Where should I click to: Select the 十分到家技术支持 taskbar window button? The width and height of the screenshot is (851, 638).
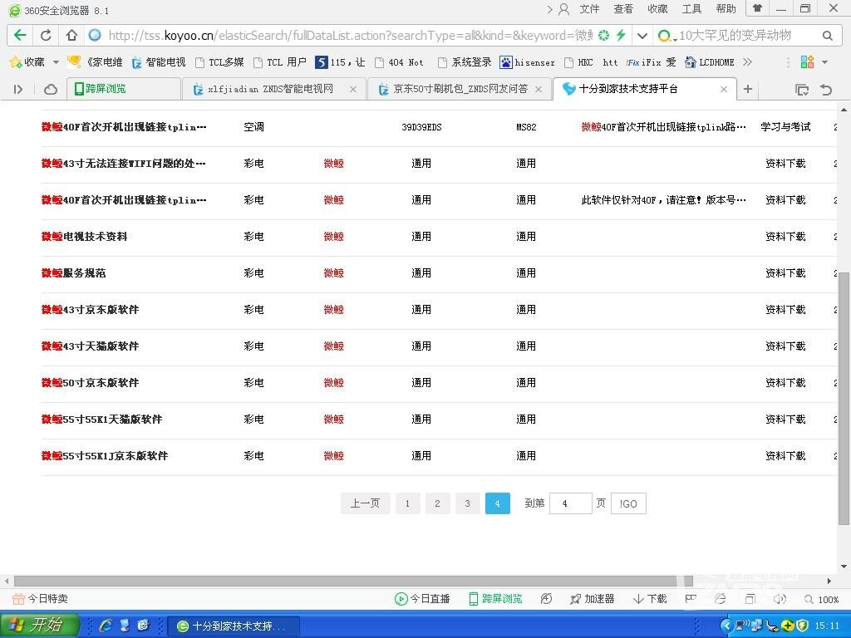pyautogui.click(x=233, y=626)
